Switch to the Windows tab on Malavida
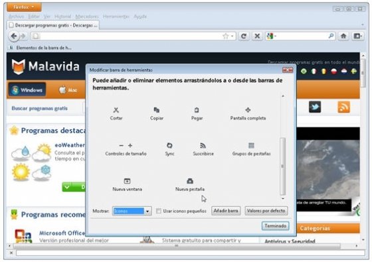The height and width of the screenshot is (262, 372). coord(27,90)
